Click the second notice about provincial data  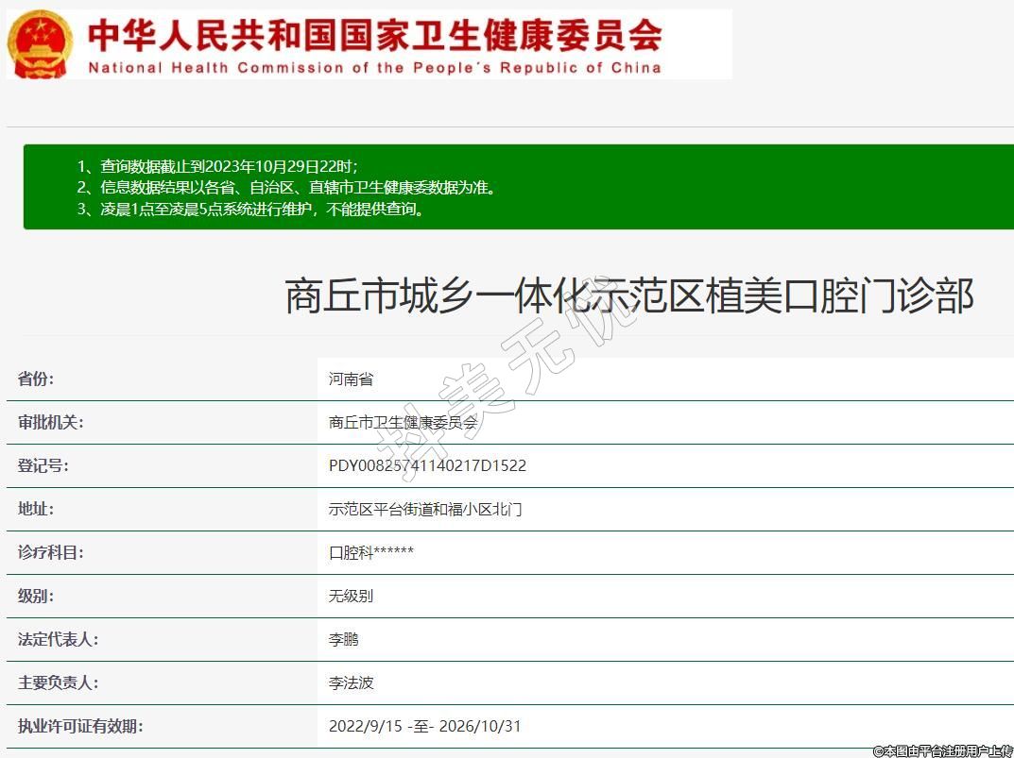point(286,188)
